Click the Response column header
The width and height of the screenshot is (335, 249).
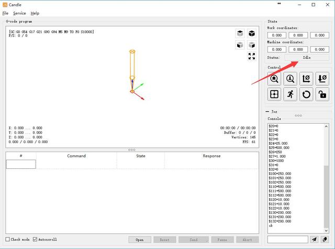coord(211,156)
